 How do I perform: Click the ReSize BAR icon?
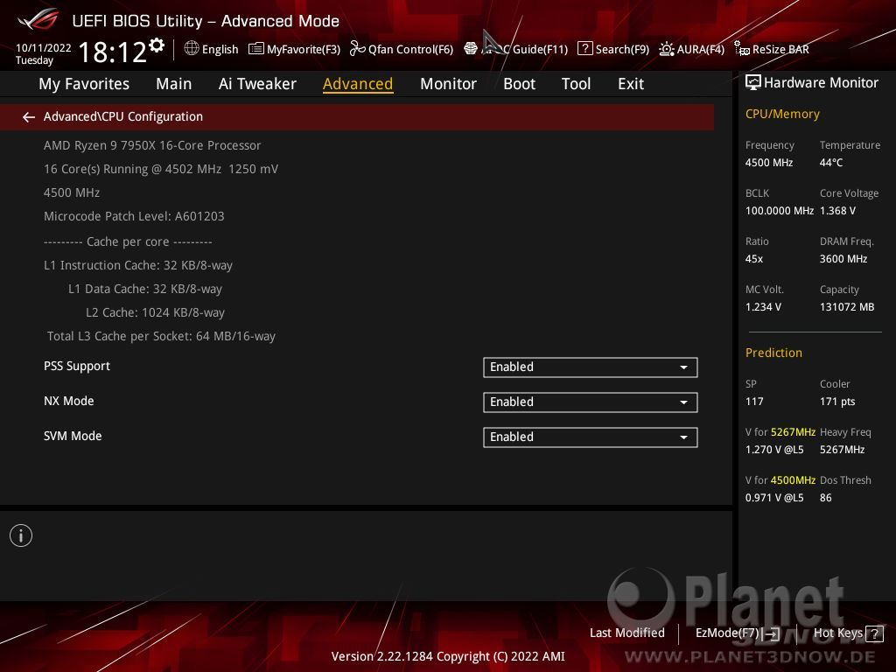(742, 49)
